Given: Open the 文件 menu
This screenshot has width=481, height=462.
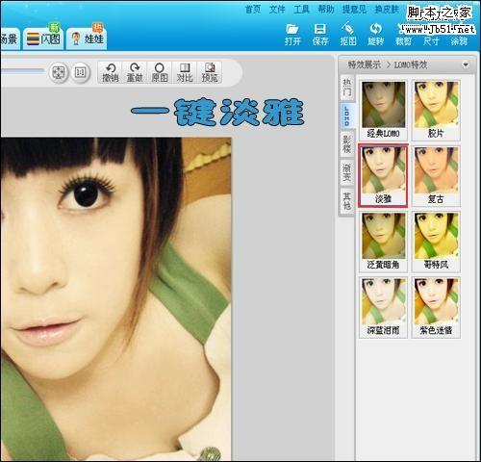Looking at the screenshot, I should point(277,10).
